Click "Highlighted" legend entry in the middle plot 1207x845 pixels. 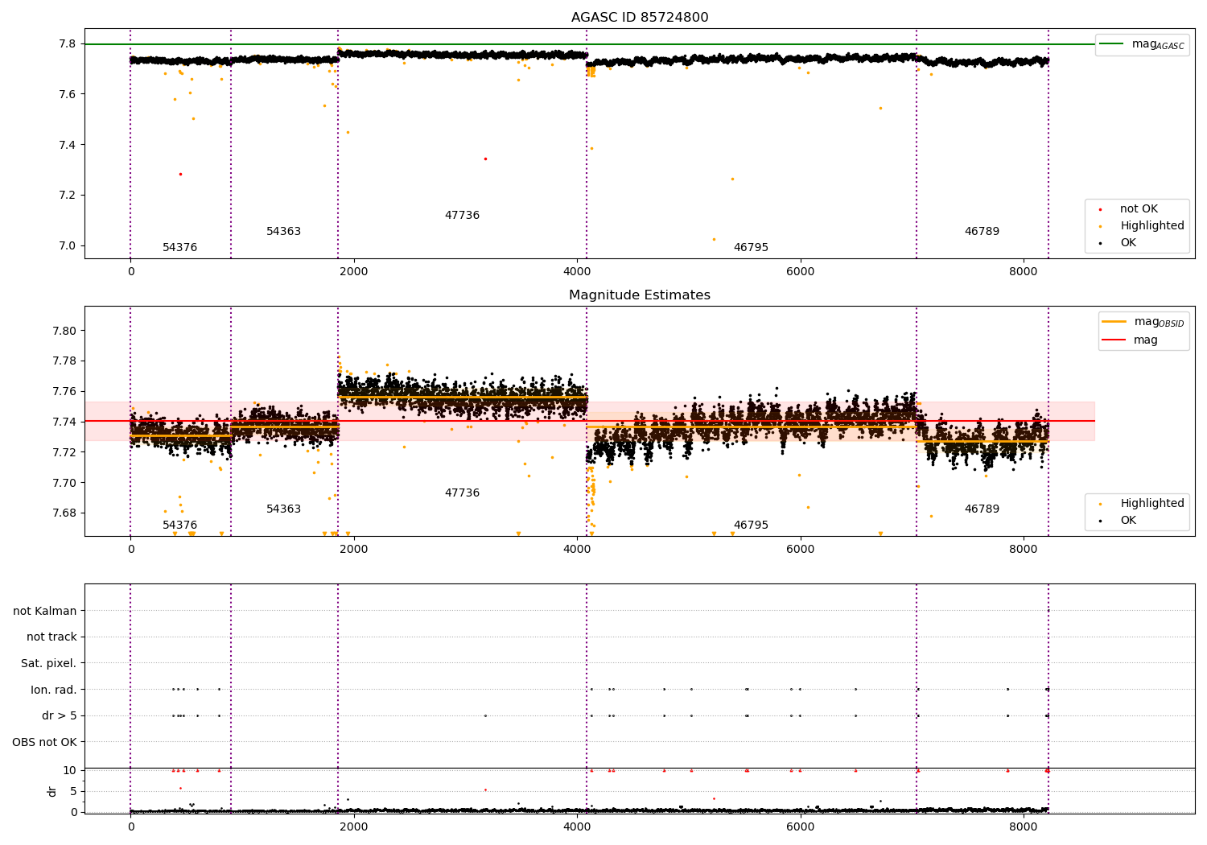[x=1152, y=504]
